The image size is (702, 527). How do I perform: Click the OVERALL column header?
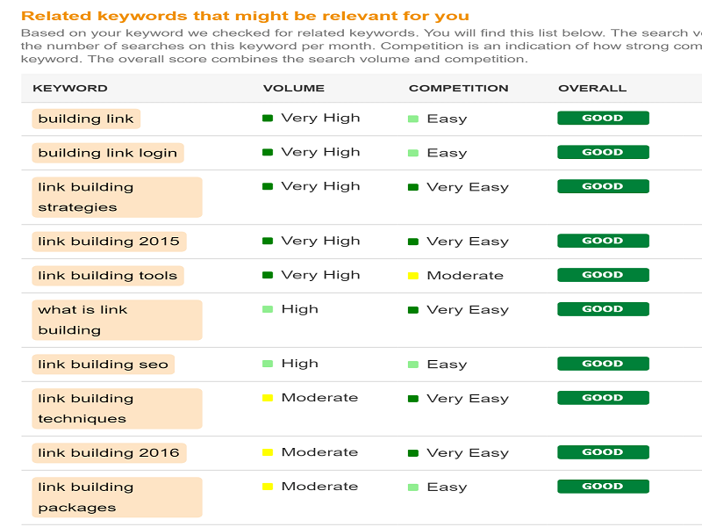(x=592, y=89)
